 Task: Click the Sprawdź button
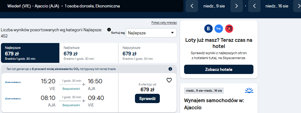147,98
